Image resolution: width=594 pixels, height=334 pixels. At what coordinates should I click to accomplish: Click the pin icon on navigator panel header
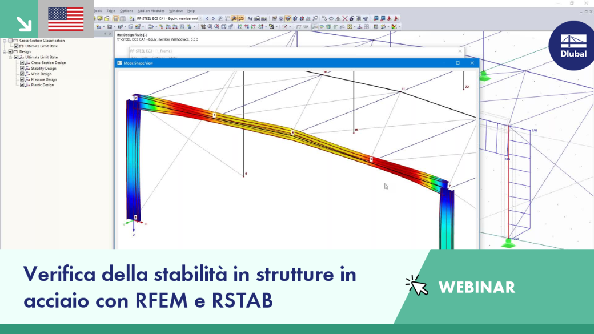105,34
